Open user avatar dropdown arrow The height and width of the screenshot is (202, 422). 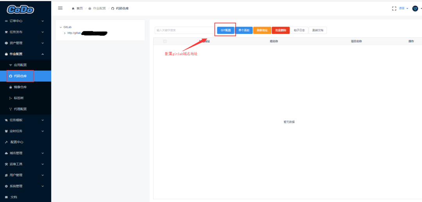[x=421, y=9]
